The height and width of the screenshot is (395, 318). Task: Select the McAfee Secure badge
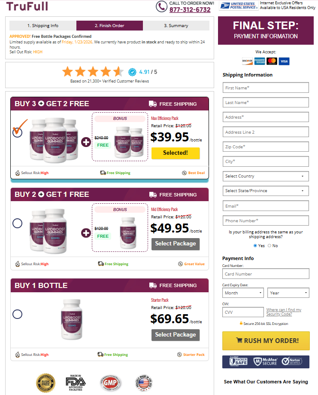265,362
